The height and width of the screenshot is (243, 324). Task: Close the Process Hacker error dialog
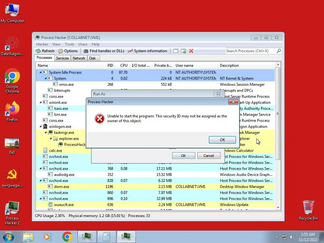click(233, 102)
